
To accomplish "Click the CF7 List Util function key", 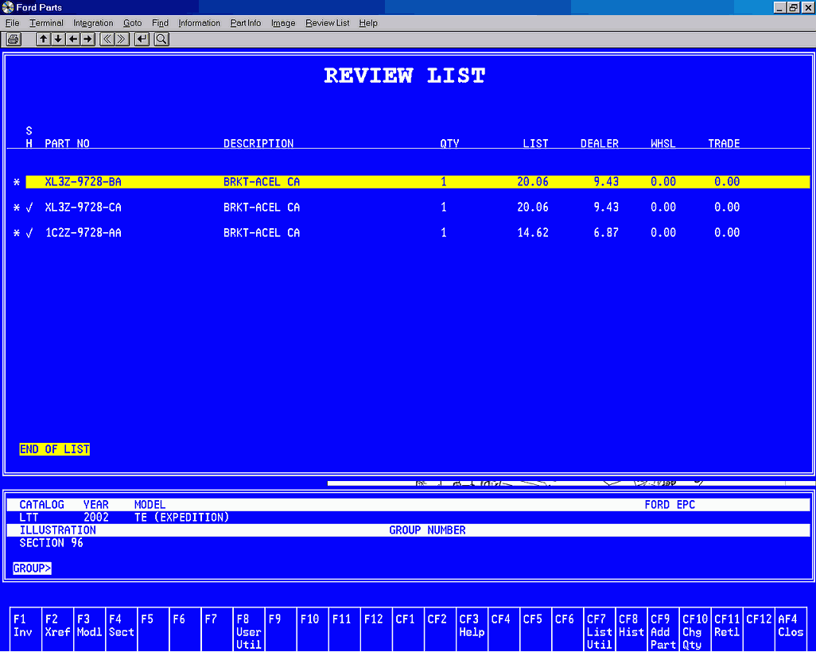I will coord(600,629).
